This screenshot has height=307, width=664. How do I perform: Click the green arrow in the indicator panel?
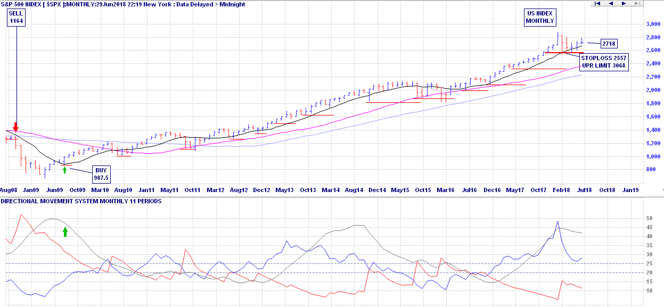click(65, 231)
